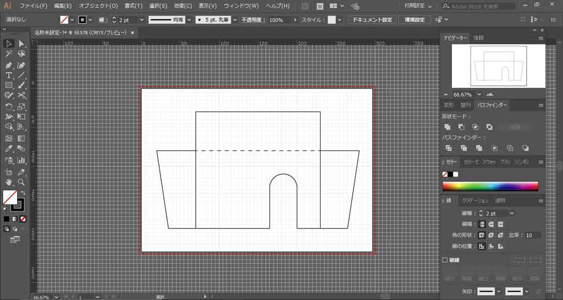Expand the navigator zoom percentage dropdown
Image resolution: width=563 pixels, height=300 pixels.
click(479, 94)
